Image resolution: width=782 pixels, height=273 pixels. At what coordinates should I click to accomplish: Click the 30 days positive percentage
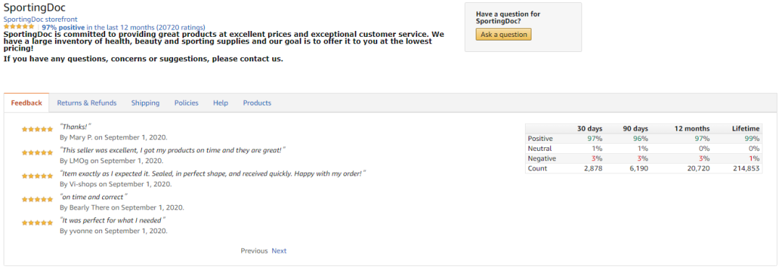(594, 139)
